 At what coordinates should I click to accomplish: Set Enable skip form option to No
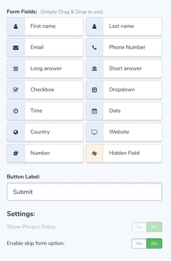click(x=154, y=243)
